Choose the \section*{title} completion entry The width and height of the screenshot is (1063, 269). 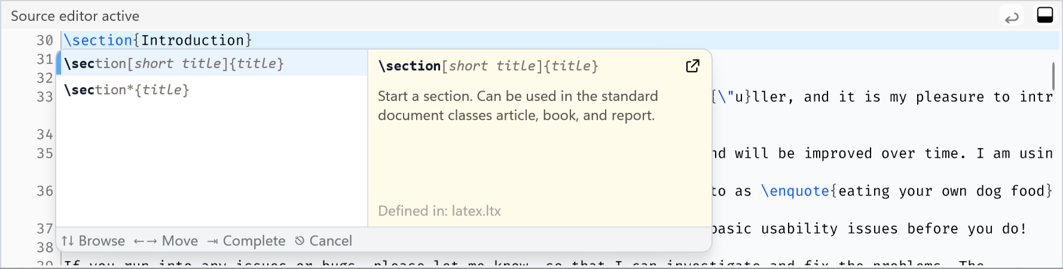(x=212, y=90)
